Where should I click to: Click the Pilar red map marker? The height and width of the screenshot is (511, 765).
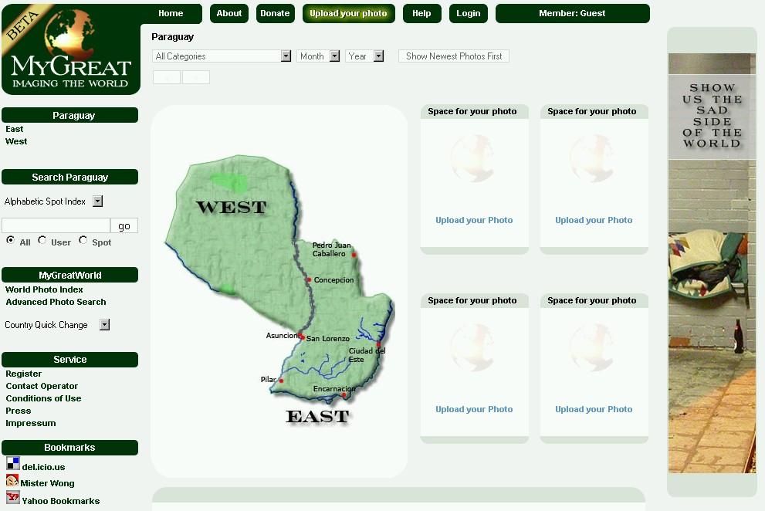tap(281, 381)
